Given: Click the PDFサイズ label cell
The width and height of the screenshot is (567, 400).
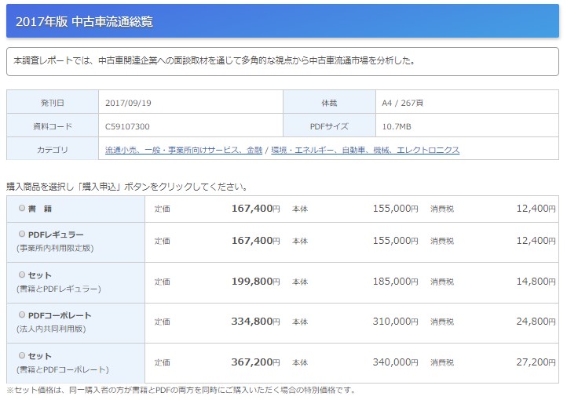Looking at the screenshot, I should [329, 126].
